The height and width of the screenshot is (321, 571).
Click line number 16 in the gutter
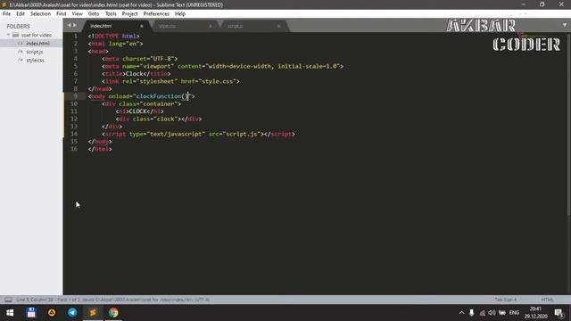pos(74,149)
